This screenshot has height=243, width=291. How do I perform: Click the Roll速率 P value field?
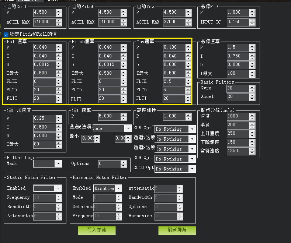click(x=44, y=47)
